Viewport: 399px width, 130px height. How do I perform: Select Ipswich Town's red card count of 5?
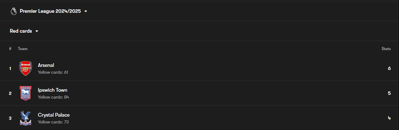(x=389, y=93)
